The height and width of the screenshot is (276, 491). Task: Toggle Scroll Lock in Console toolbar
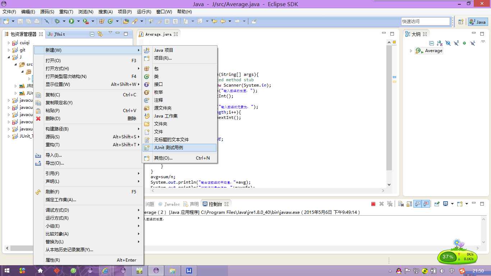(409, 204)
